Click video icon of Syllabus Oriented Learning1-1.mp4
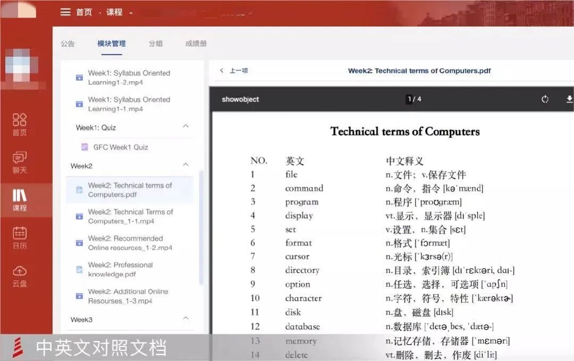 click(x=79, y=104)
